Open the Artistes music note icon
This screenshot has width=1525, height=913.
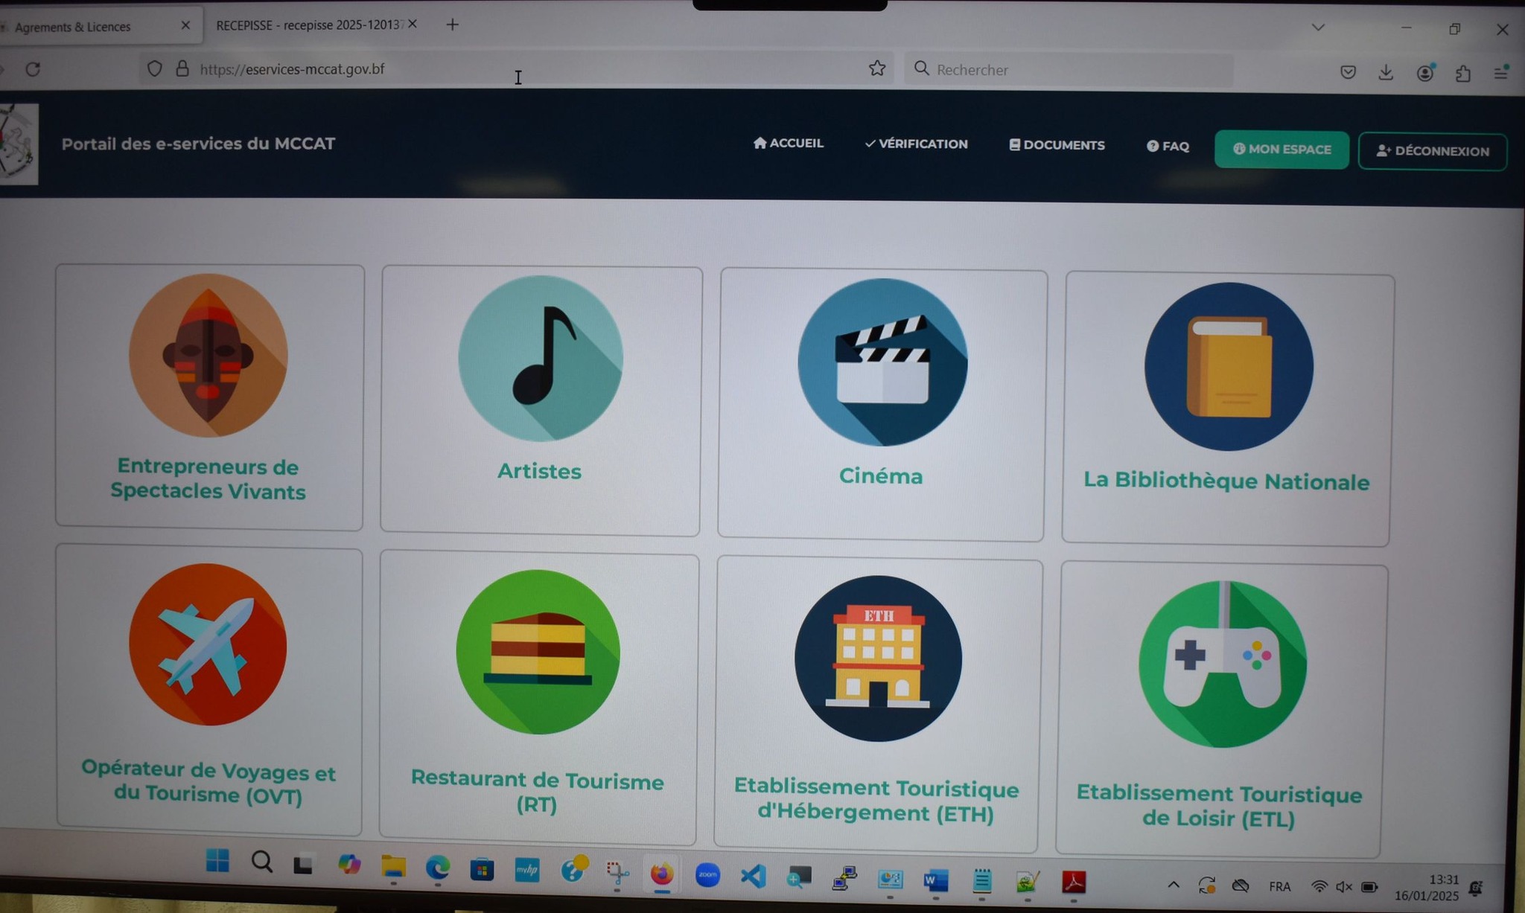(541, 359)
